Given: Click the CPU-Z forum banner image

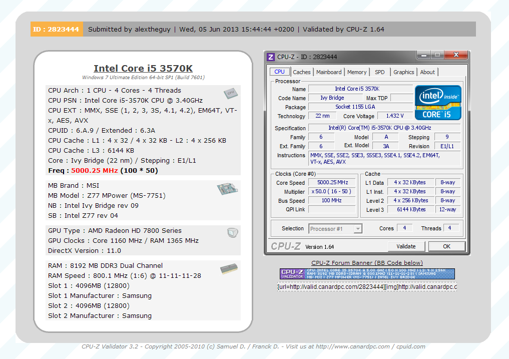Looking at the screenshot, I should [367, 274].
